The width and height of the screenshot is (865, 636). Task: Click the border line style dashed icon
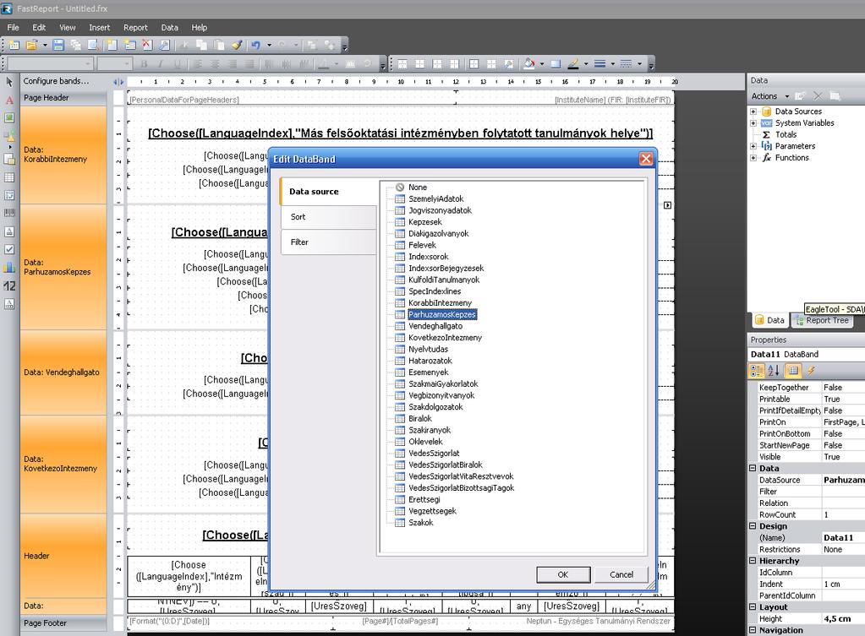coord(627,64)
